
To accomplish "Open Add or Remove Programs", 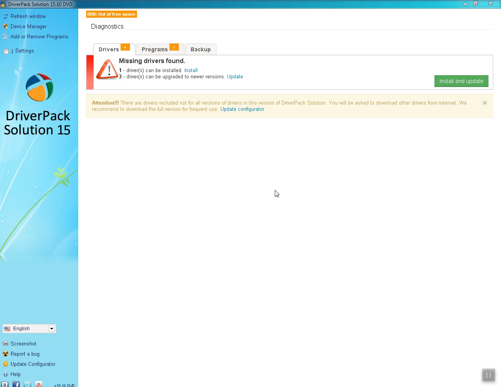I will click(x=39, y=37).
